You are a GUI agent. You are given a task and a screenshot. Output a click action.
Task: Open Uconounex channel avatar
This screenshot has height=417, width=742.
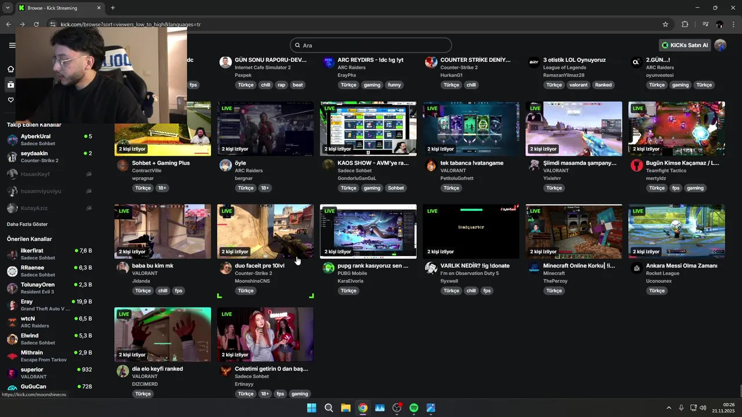pos(636,268)
